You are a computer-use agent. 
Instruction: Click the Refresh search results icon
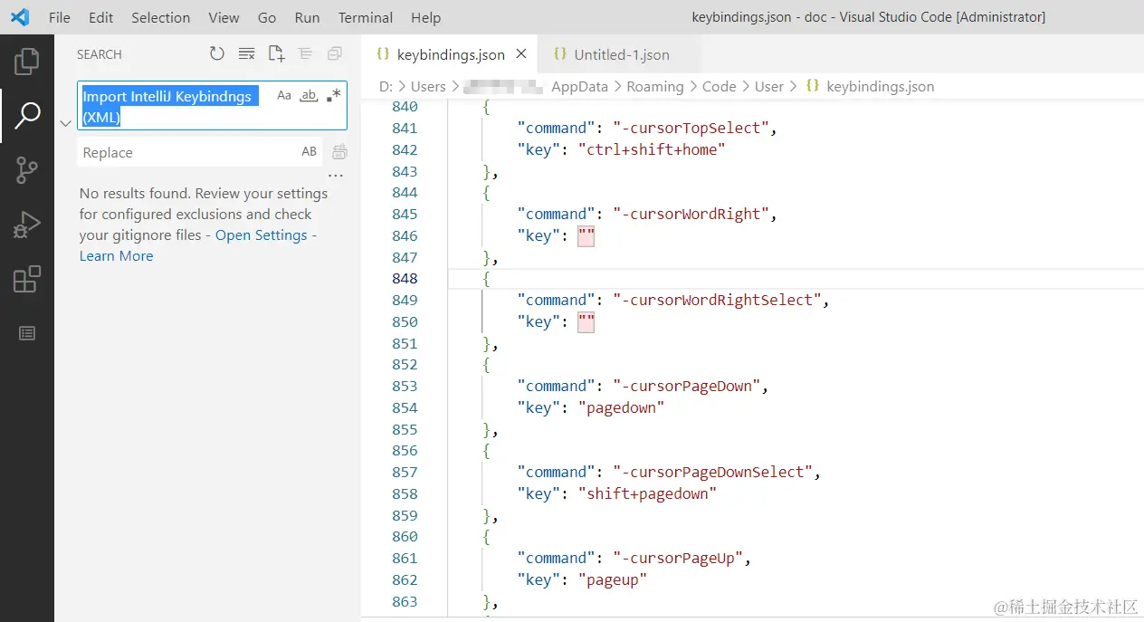tap(217, 54)
